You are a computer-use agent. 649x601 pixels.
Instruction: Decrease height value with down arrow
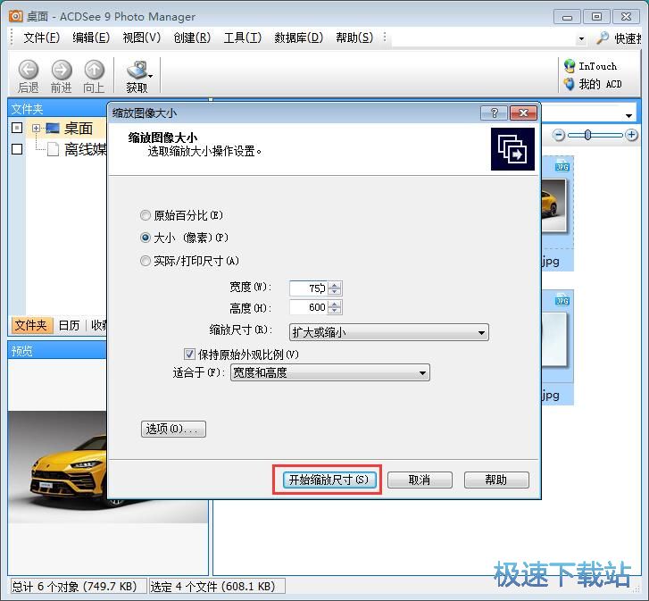pyautogui.click(x=336, y=311)
